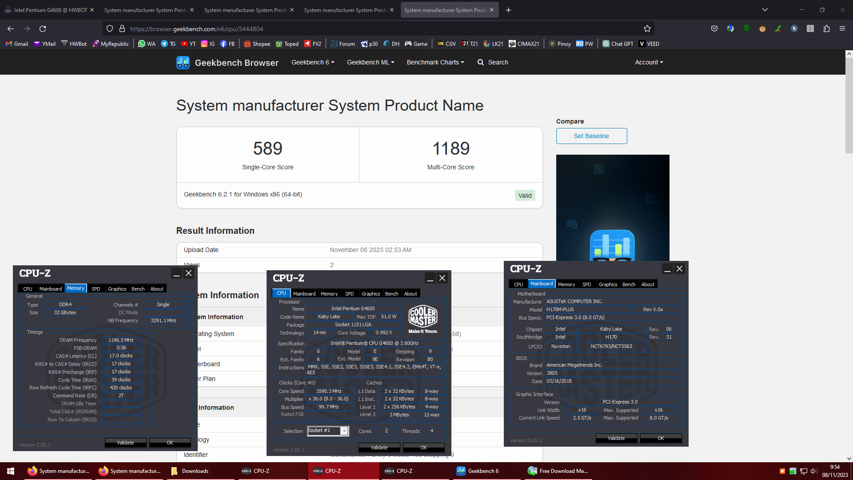Open the VEED bookmark
Viewport: 853px width, 480px height.
649,44
